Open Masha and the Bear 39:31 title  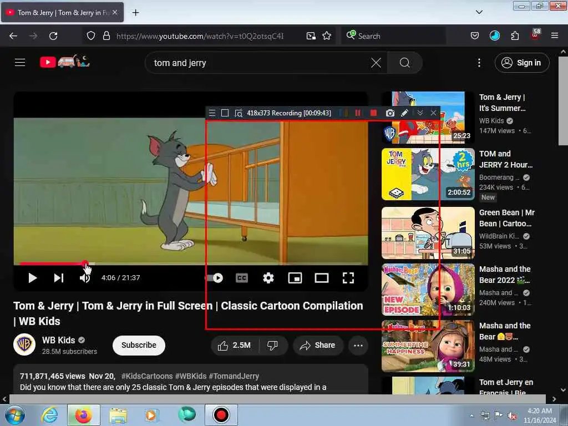coord(505,331)
